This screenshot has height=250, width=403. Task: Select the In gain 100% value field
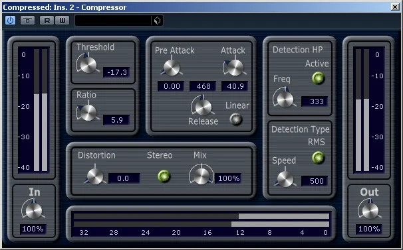[x=33, y=229]
